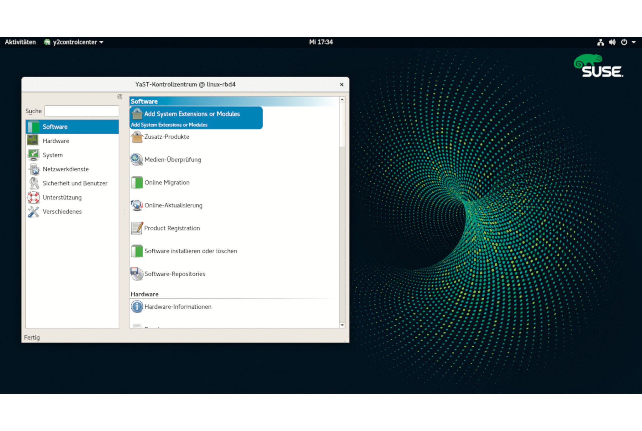Select the Hardware category

coord(56,141)
